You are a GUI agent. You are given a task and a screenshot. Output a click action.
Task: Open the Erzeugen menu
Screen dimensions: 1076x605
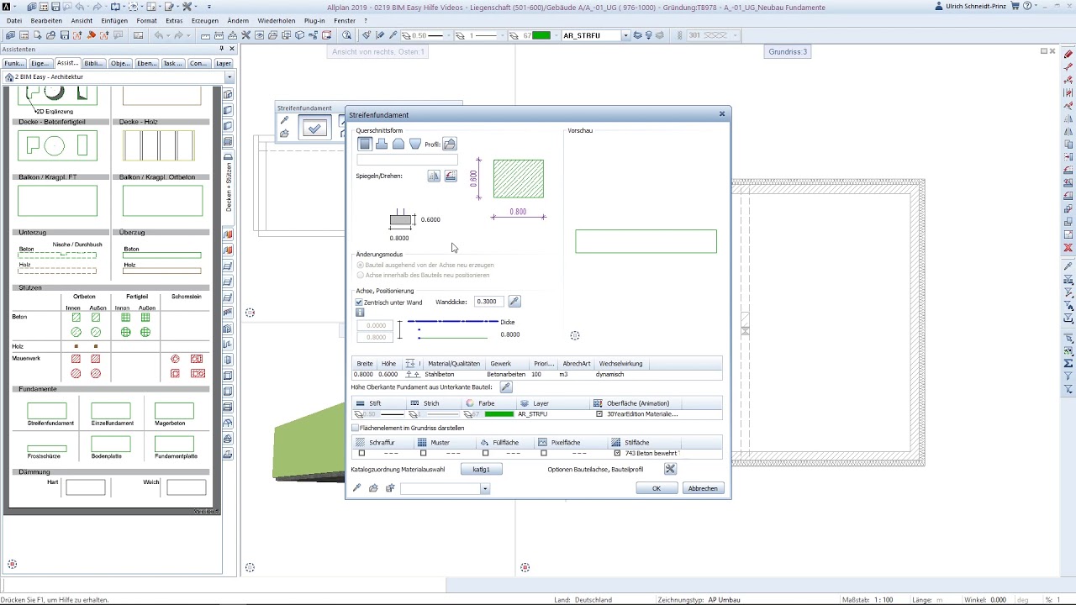[x=204, y=21]
